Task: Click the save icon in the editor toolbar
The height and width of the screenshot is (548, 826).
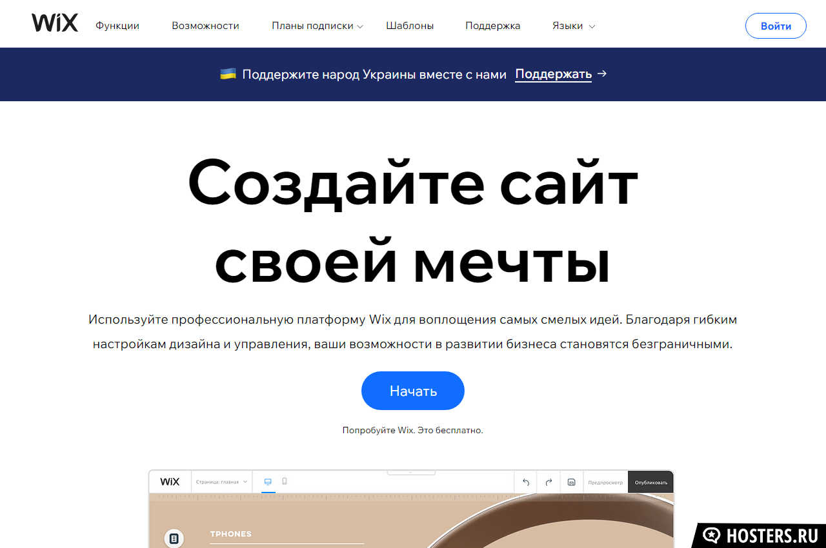Action: tap(571, 482)
